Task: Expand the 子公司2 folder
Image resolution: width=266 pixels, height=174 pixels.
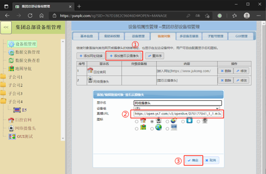Action: pyautogui.click(x=3, y=85)
